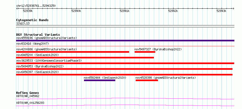Open the nsv4200686 variant label
The image size is (242, 109).
(x=46, y=49)
